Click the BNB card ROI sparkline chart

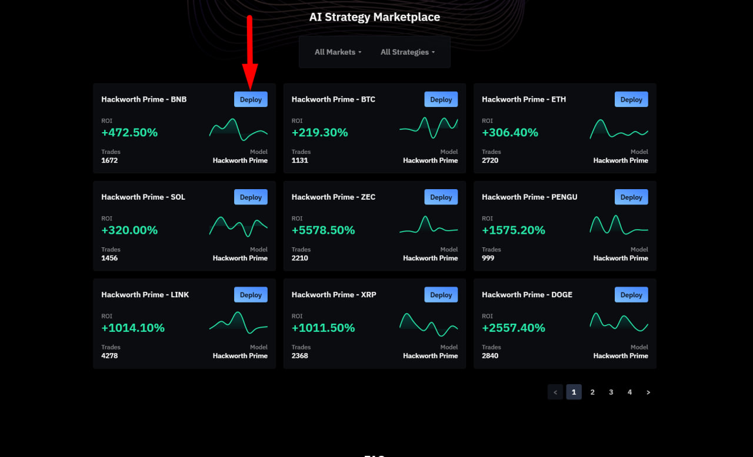(x=238, y=129)
